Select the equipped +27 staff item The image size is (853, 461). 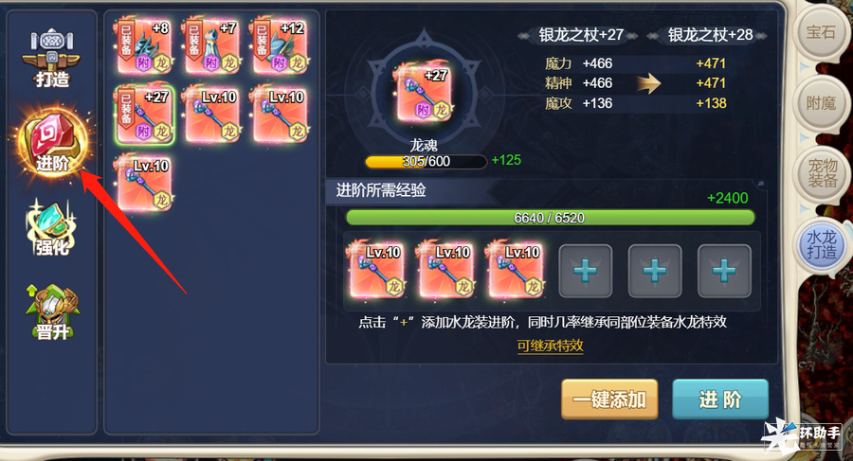coord(144,115)
